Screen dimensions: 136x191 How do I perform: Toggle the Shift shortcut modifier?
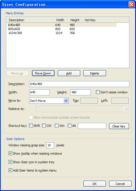[x=31, y=126]
